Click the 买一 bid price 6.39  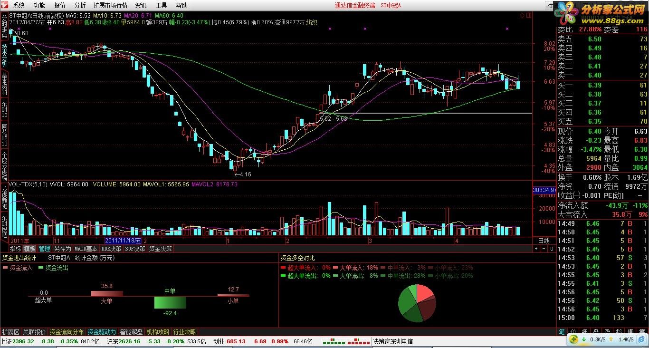click(594, 85)
